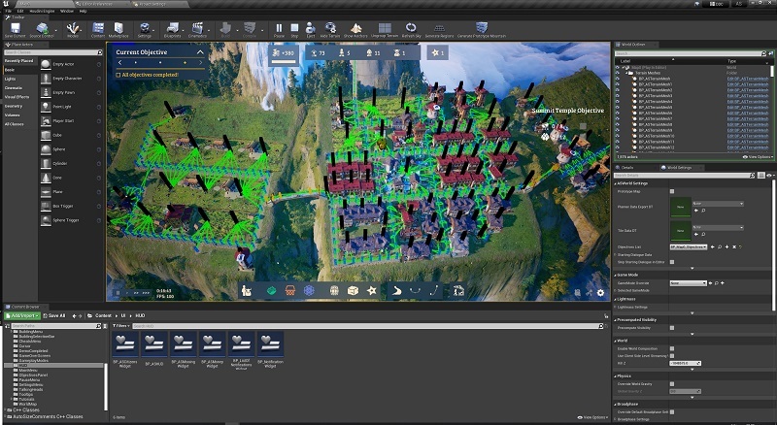Open the Modes toolbar icon

tap(73, 29)
